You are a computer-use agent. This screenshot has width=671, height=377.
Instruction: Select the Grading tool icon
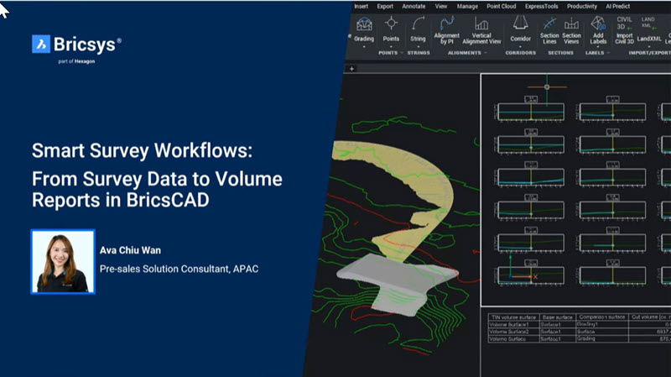(x=364, y=24)
